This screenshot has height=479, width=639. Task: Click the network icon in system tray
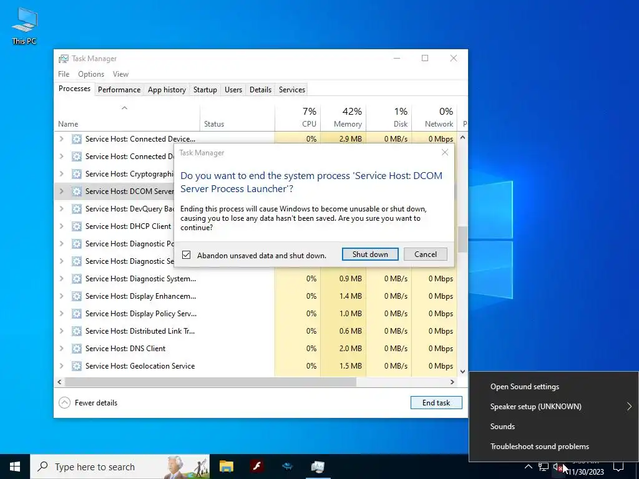(544, 467)
